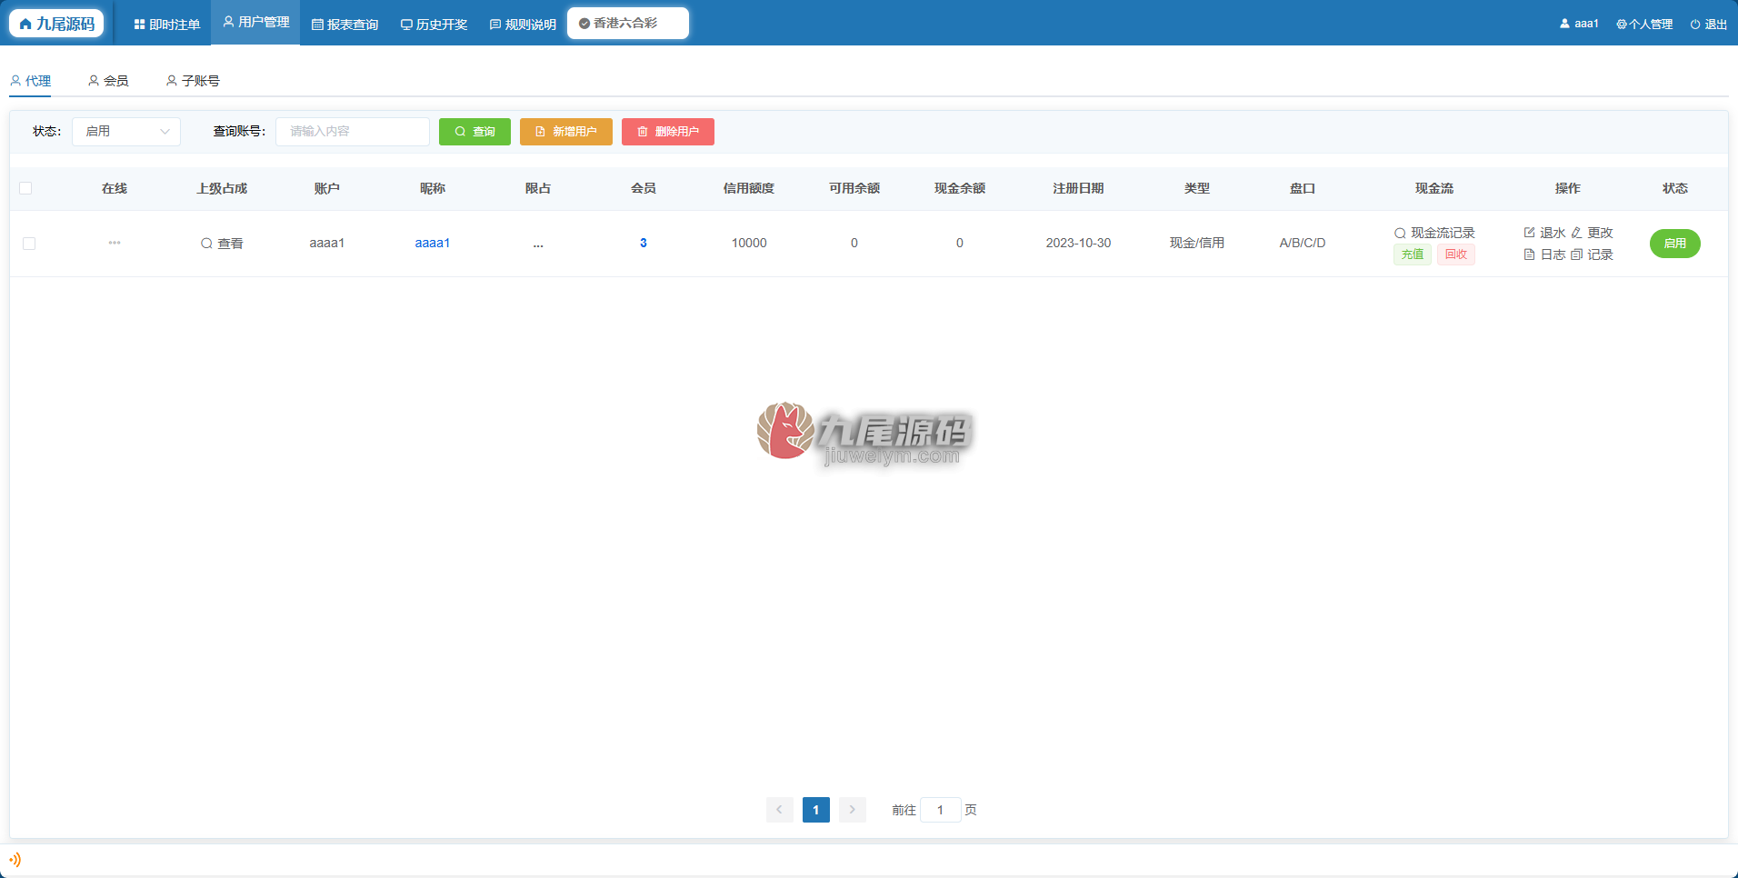Click the 更改 pencil icon
This screenshot has width=1738, height=878.
click(x=1577, y=233)
